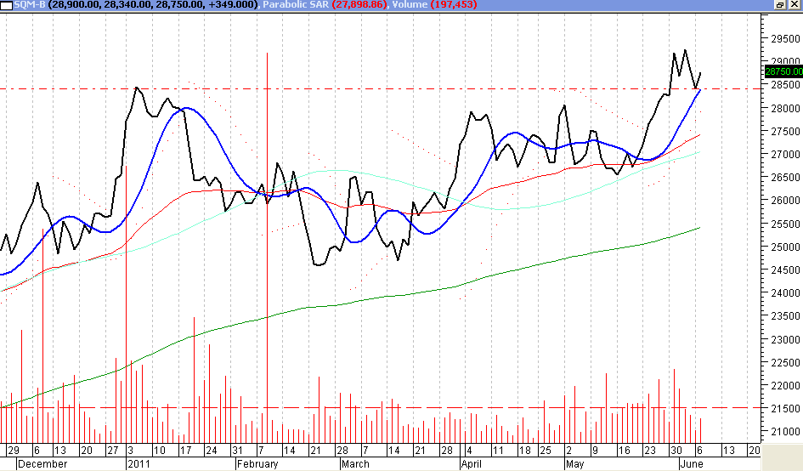Close the SQM-B chart window

[x=794, y=4]
